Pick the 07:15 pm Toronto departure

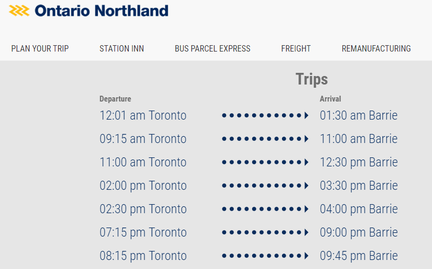(143, 232)
